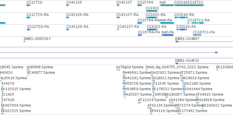Select the CG16721-RA transcript glyph
233x115 pixels.
(196, 23)
